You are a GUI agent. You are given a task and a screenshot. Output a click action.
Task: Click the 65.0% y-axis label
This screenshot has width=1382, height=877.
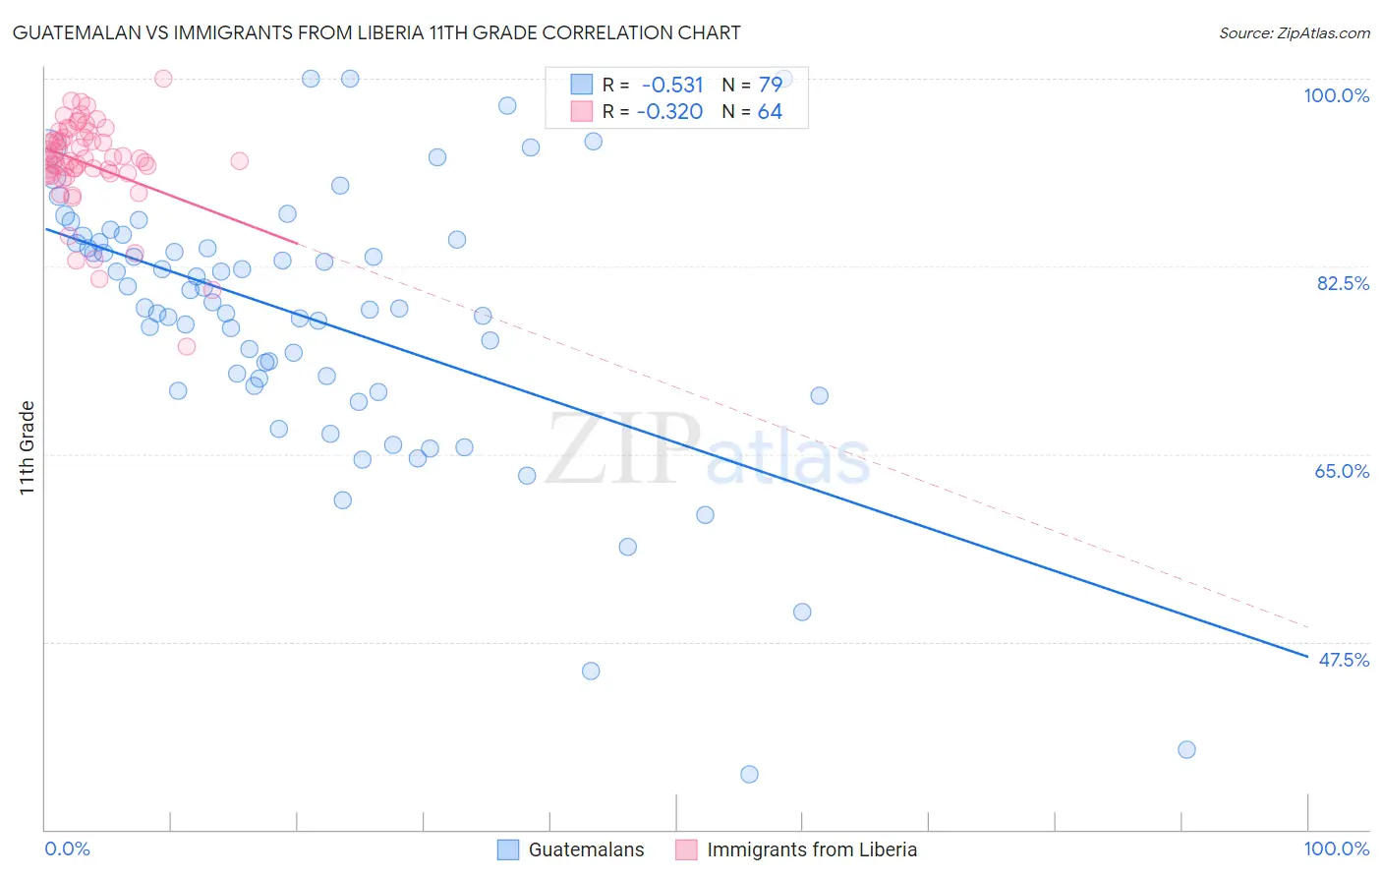point(1343,471)
